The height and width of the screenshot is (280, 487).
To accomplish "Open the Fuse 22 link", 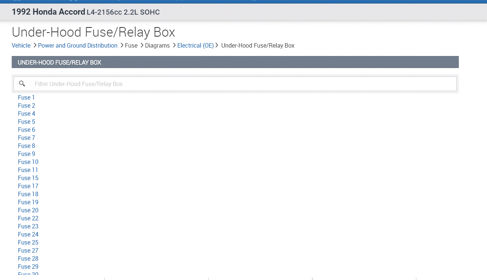I will [28, 218].
